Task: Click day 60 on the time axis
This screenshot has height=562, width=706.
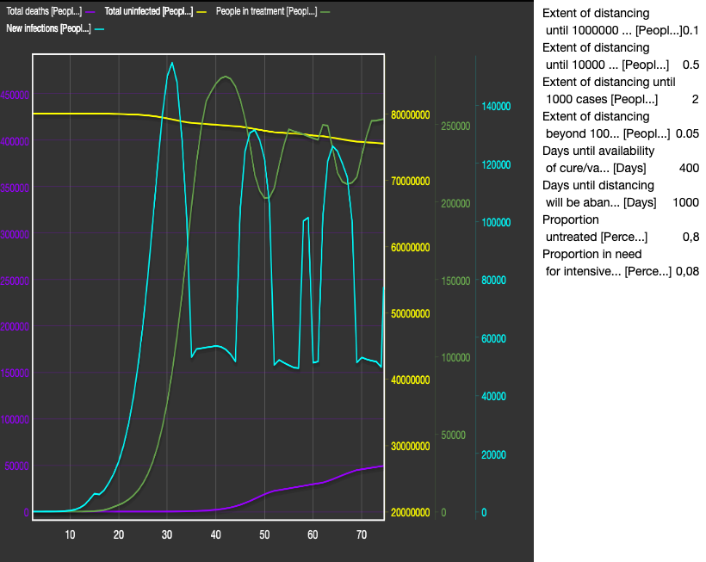Action: click(313, 534)
